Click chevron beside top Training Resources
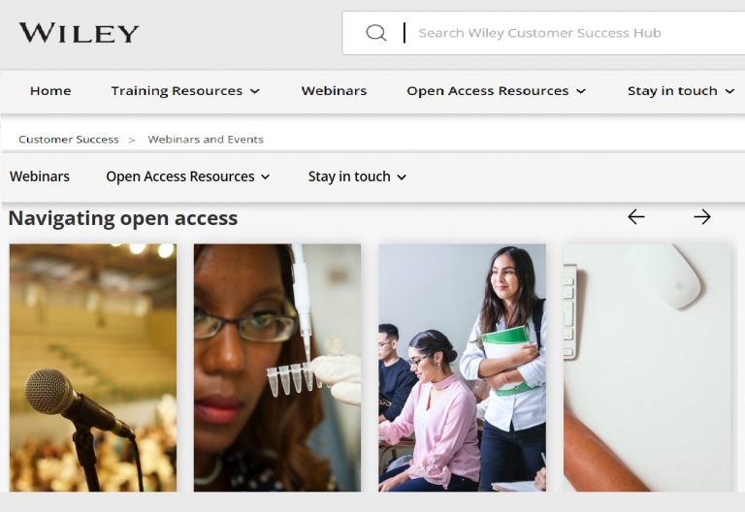This screenshot has width=745, height=512. (255, 91)
